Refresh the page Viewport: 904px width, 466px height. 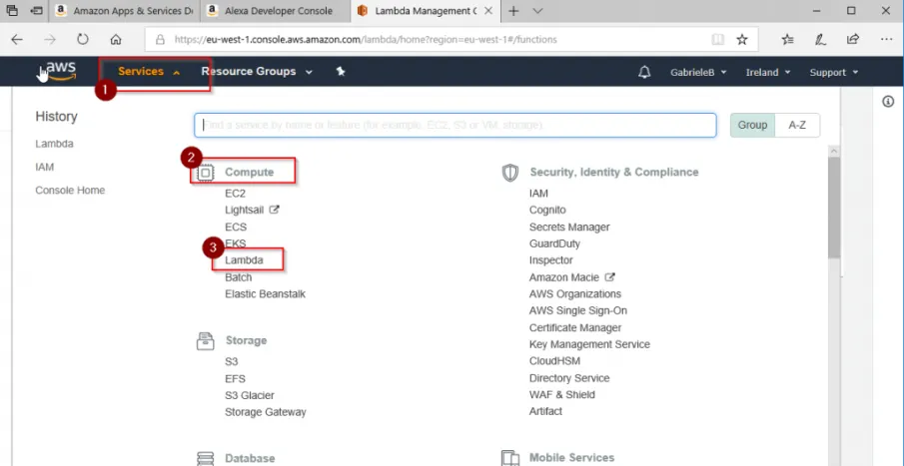coord(83,39)
